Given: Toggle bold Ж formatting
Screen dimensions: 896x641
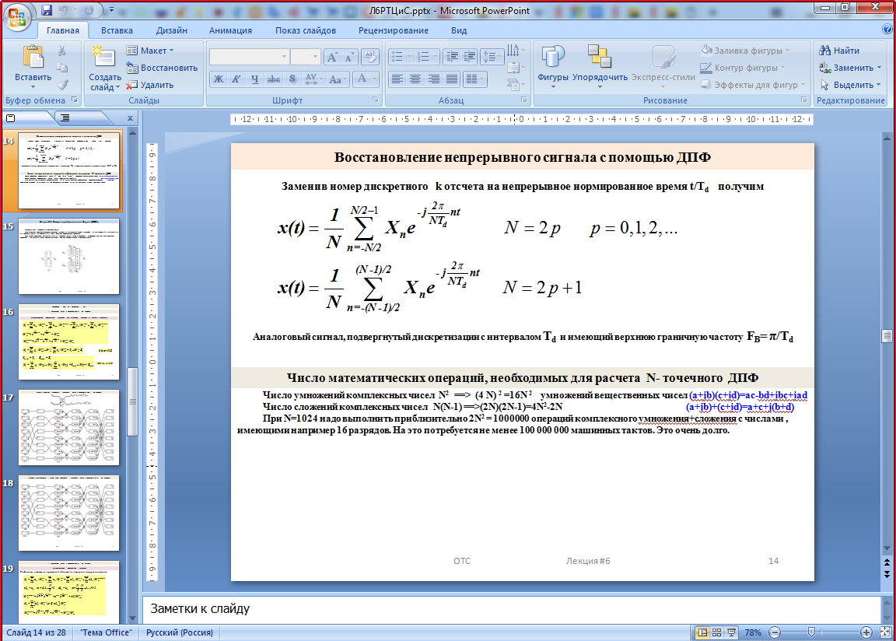Looking at the screenshot, I should click(219, 79).
